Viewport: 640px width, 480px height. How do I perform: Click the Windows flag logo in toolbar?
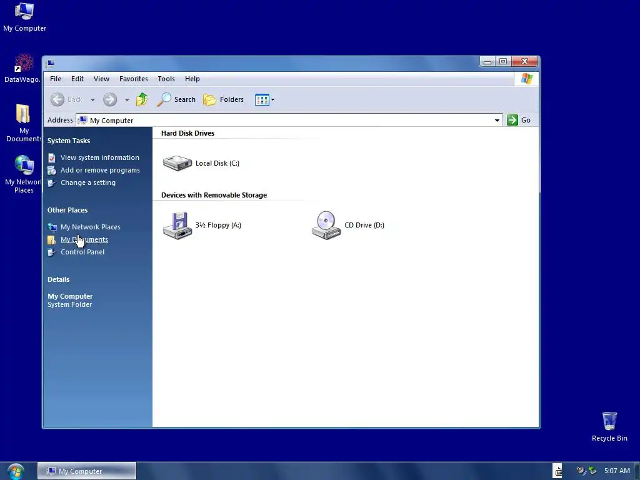[526, 79]
